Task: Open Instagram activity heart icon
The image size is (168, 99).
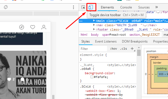Action: (33, 27)
